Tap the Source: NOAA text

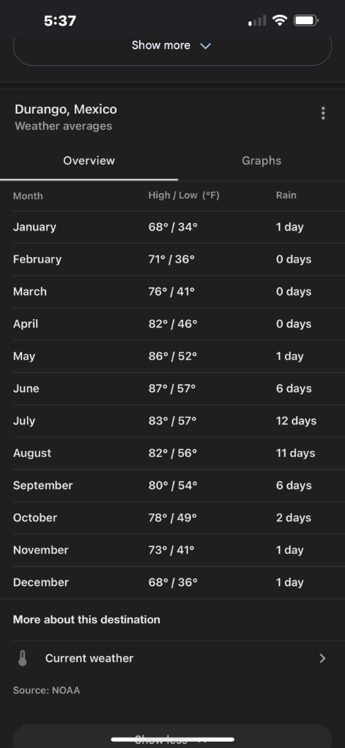tap(47, 691)
